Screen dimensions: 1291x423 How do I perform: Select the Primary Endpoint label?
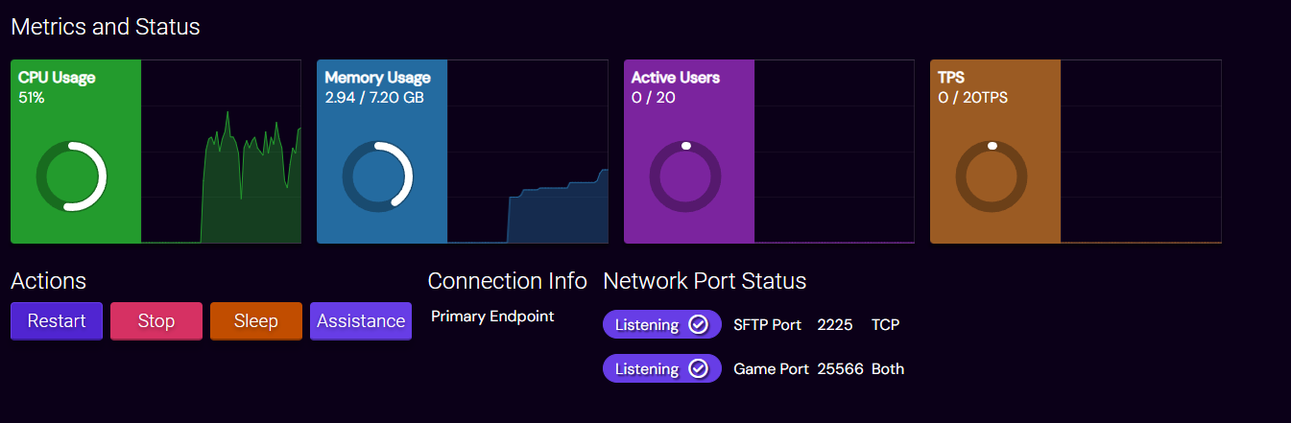click(492, 316)
